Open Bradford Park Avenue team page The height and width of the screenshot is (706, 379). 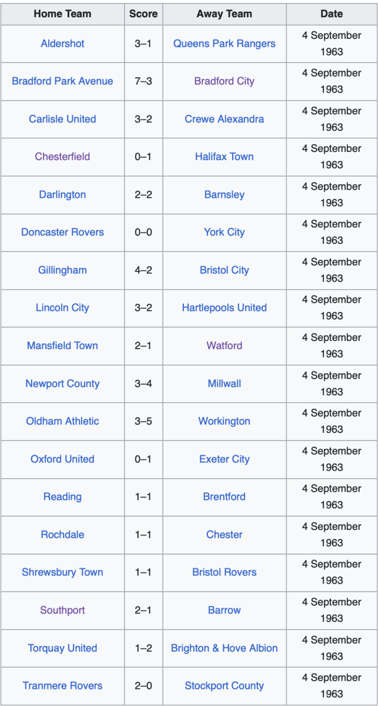pyautogui.click(x=62, y=81)
